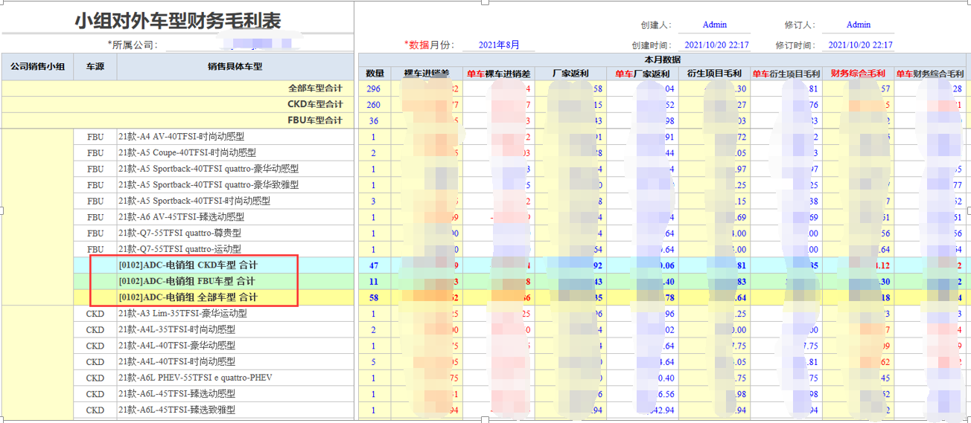Click model 21款-A6L PHEV-55TFSI e quattro-PHEV
Image resolution: width=971 pixels, height=423 pixels.
(x=195, y=378)
